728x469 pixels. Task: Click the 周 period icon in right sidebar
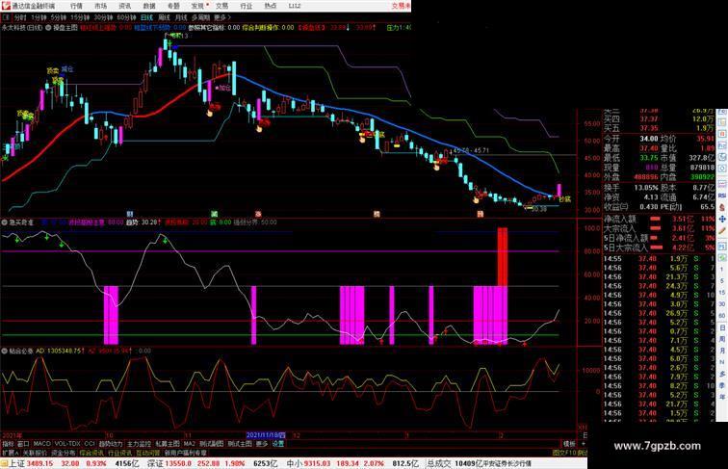point(722,339)
